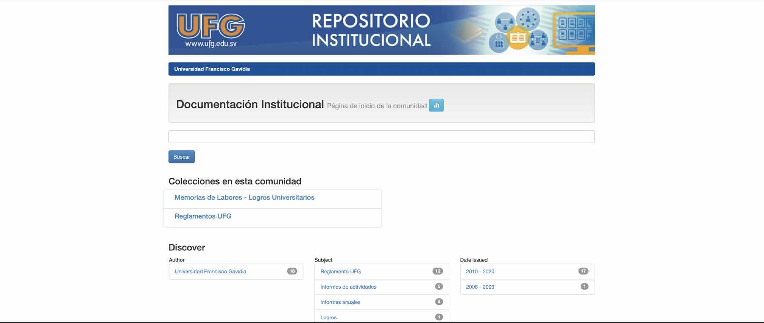
Task: Click the 12 count badge for Reglamento UFG
Action: point(437,271)
